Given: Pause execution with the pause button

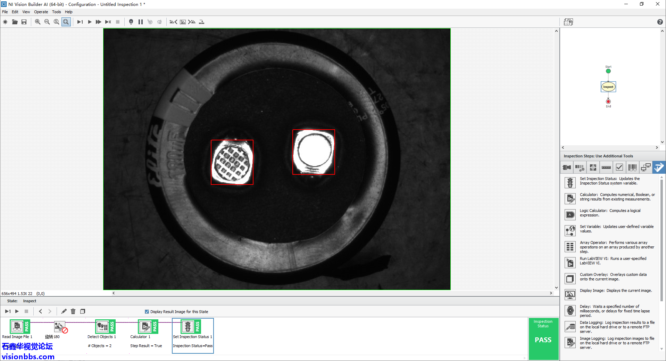Looking at the screenshot, I should tap(140, 22).
